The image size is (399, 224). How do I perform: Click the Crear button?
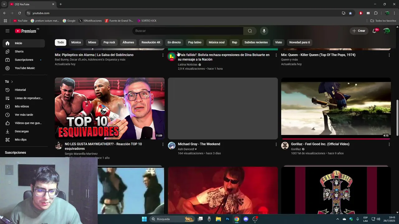pos(359,31)
